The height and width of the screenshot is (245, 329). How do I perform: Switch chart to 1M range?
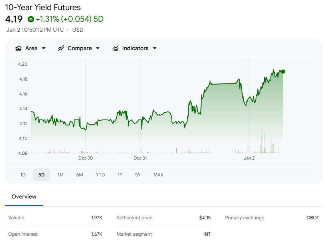coord(61,175)
